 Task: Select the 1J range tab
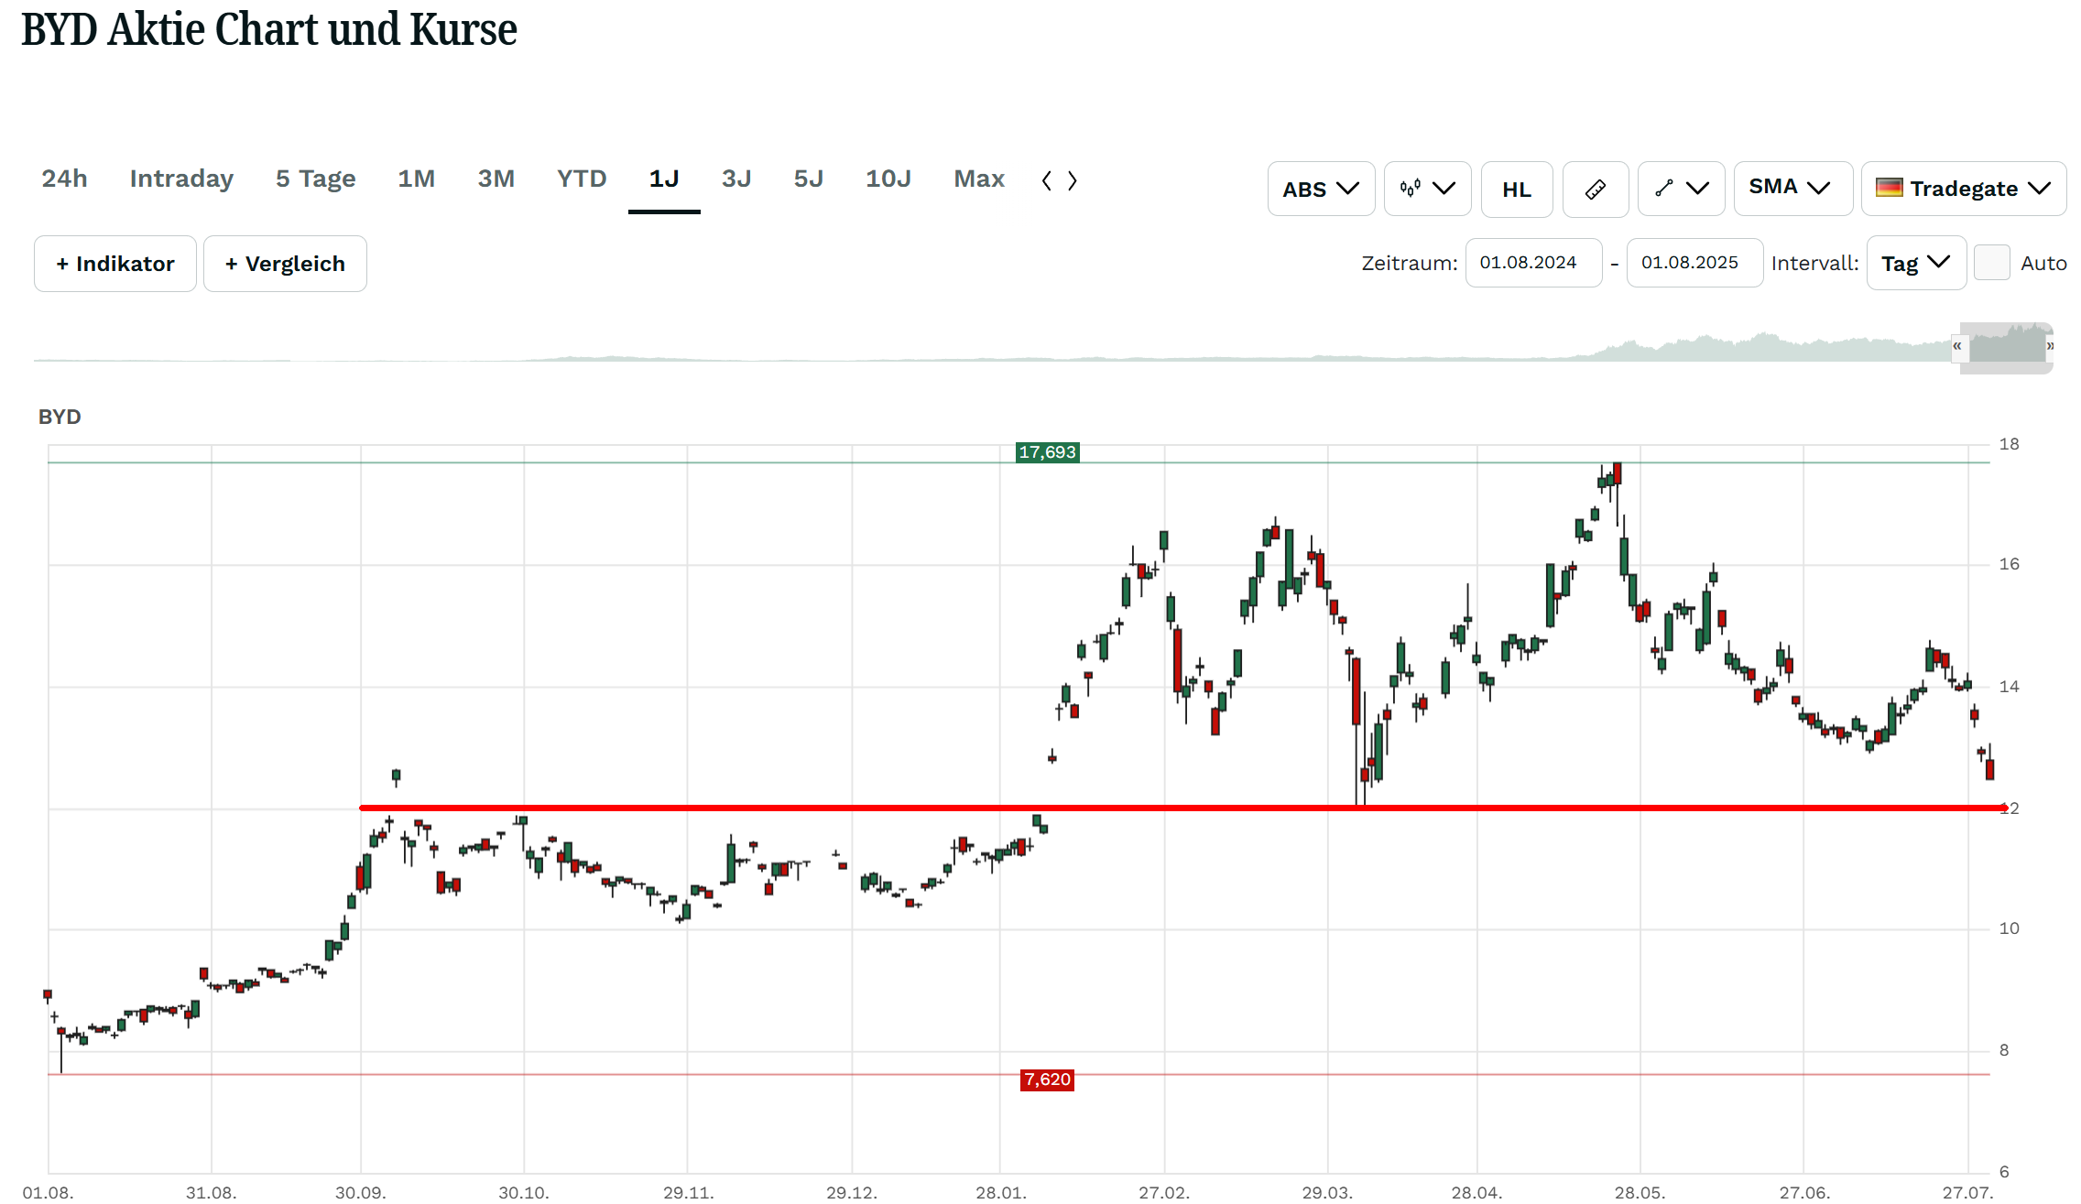click(x=664, y=179)
